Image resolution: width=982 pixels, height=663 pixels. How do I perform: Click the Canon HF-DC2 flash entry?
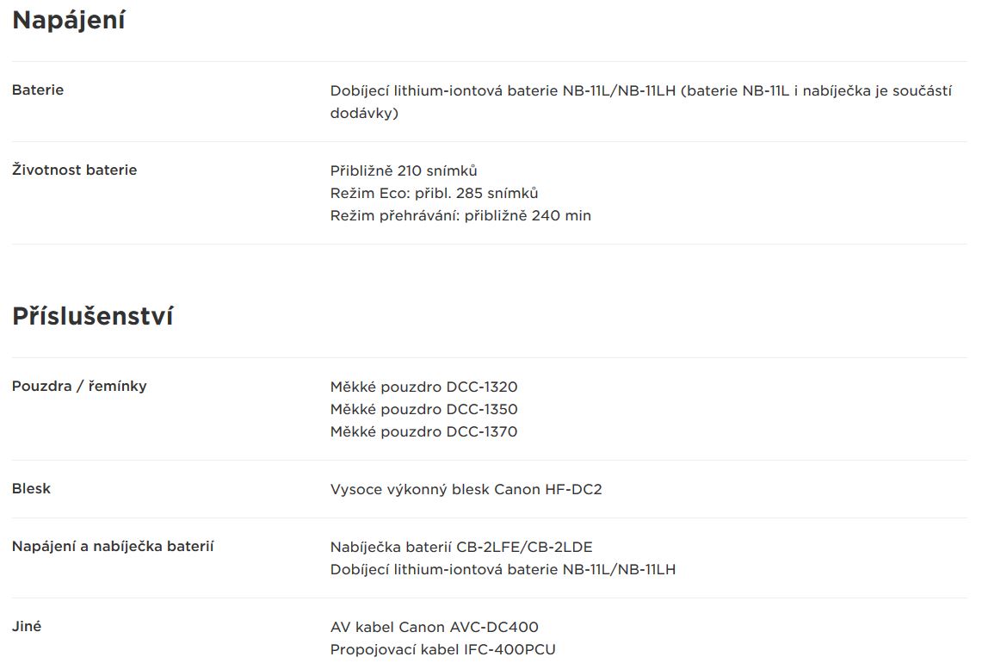tap(466, 489)
